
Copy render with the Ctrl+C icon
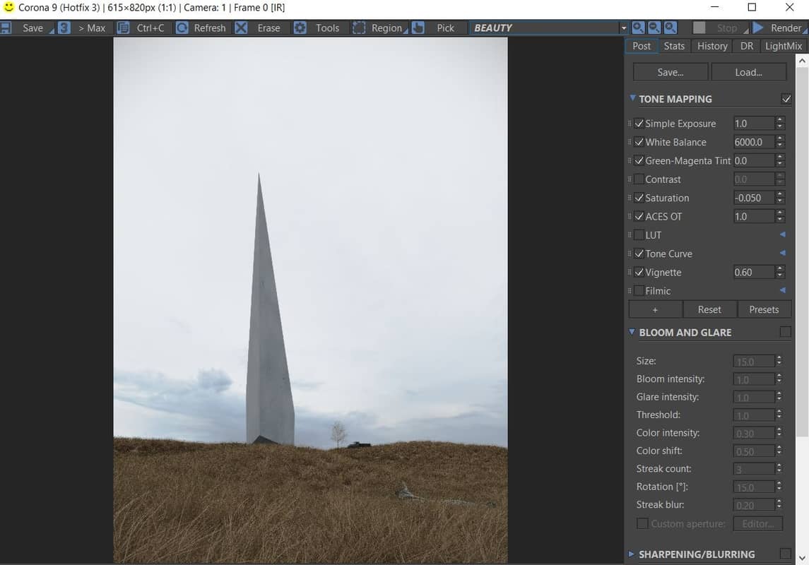pos(123,28)
